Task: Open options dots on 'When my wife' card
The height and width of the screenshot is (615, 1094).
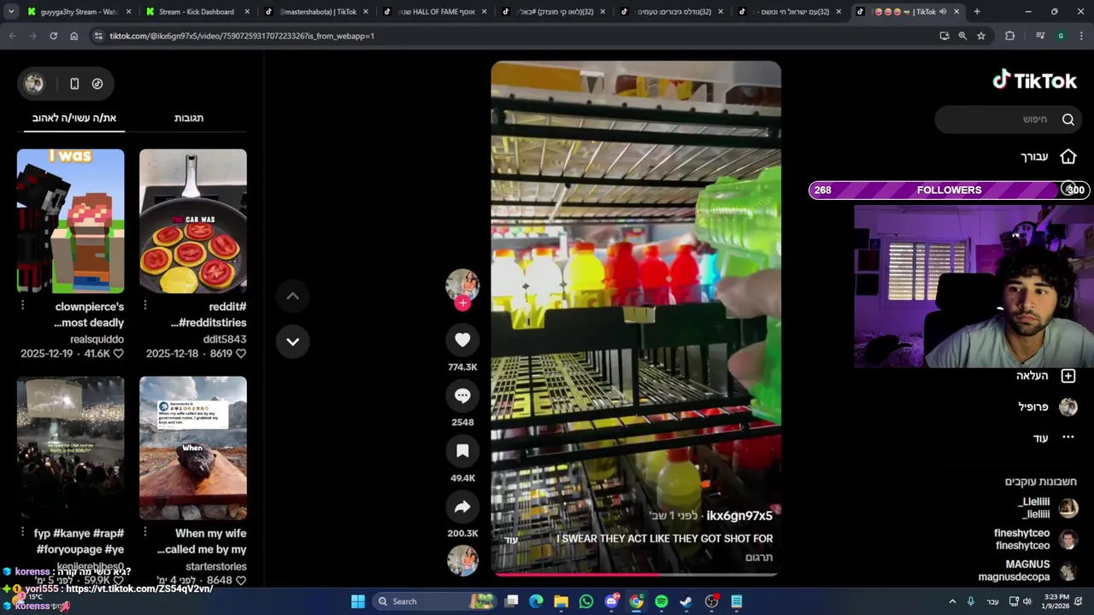Action: coord(145,532)
